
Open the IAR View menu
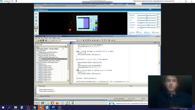42,38
